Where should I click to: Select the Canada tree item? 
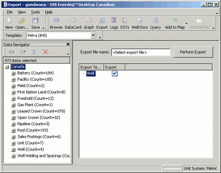point(18,67)
